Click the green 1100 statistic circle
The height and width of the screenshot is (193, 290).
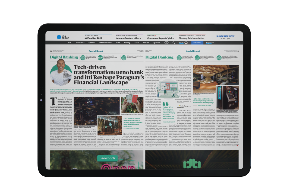click(100, 58)
